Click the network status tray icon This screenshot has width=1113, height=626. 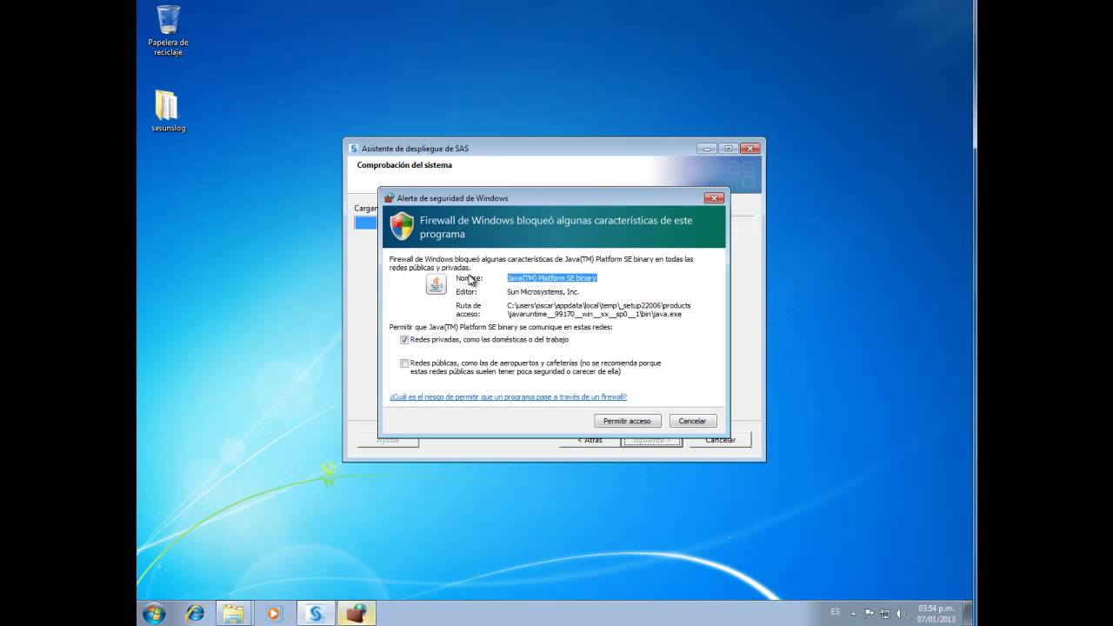(885, 613)
